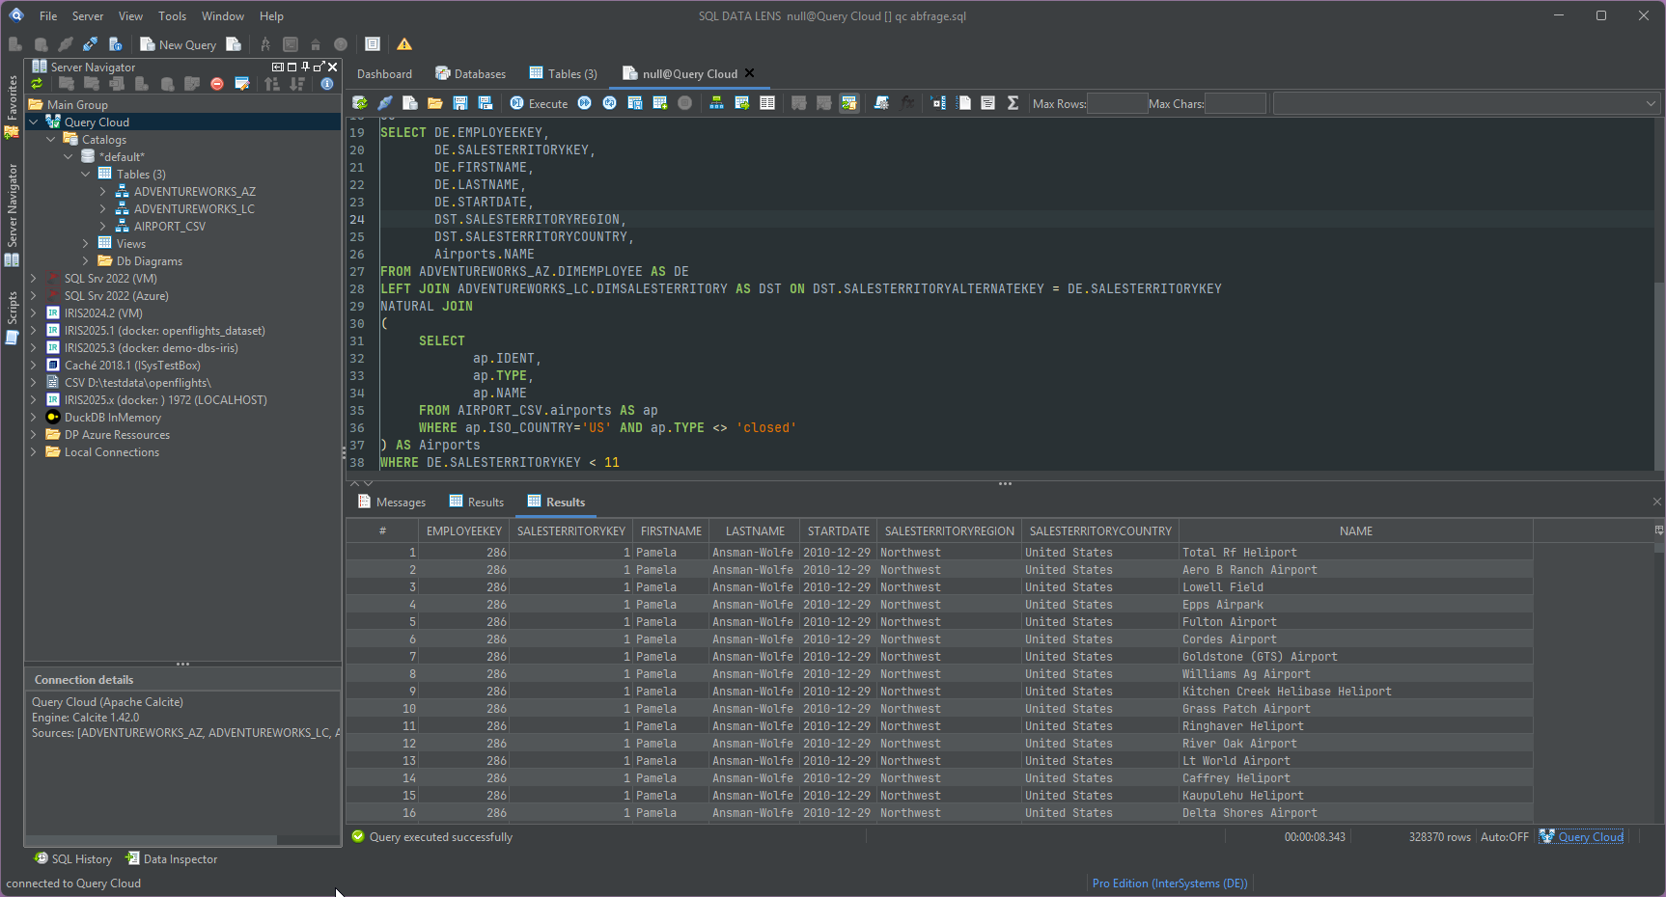The image size is (1666, 897).
Task: Open the Server menu
Action: pyautogui.click(x=88, y=16)
